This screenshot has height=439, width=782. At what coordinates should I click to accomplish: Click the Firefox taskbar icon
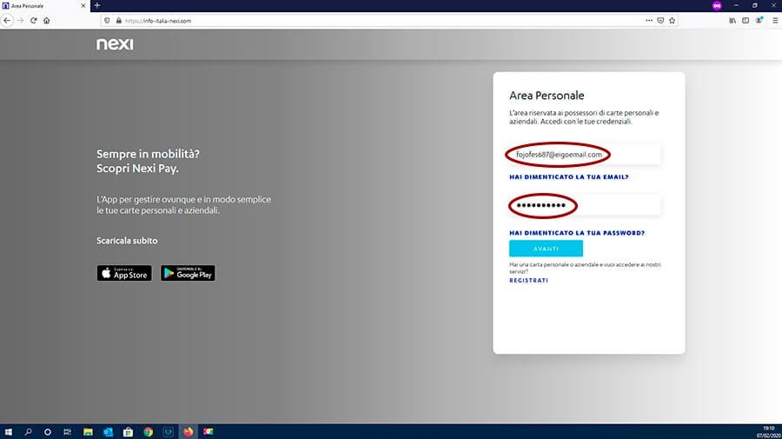pos(188,432)
